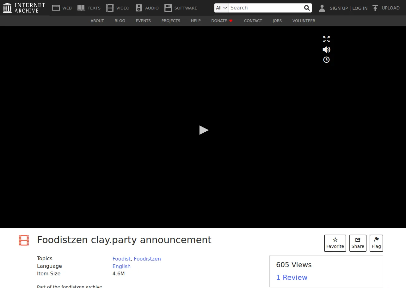Add item to favorites with Favorite button
Viewport: 406px width, 288px height.
click(335, 243)
